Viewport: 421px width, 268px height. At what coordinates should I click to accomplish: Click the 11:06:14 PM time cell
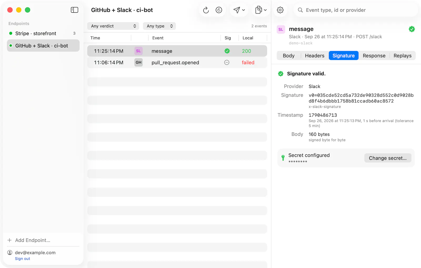click(x=109, y=63)
